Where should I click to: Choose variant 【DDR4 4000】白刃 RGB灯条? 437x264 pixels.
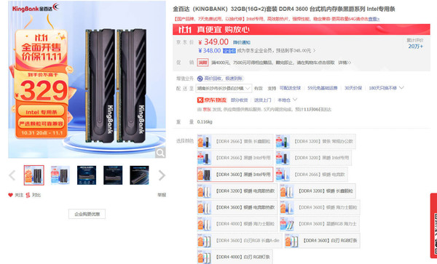tap(235, 257)
